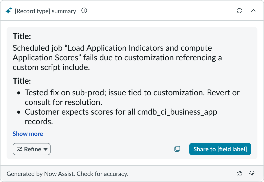Give the summary a thumbs up
The width and height of the screenshot is (264, 182).
(239, 173)
